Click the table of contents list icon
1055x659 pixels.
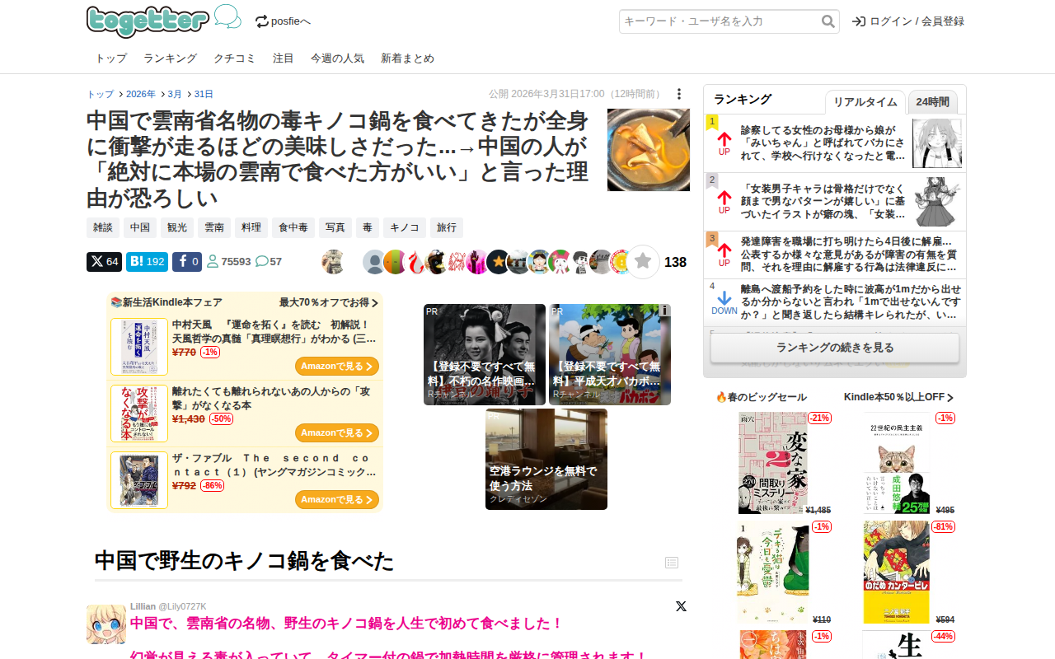[x=672, y=563]
